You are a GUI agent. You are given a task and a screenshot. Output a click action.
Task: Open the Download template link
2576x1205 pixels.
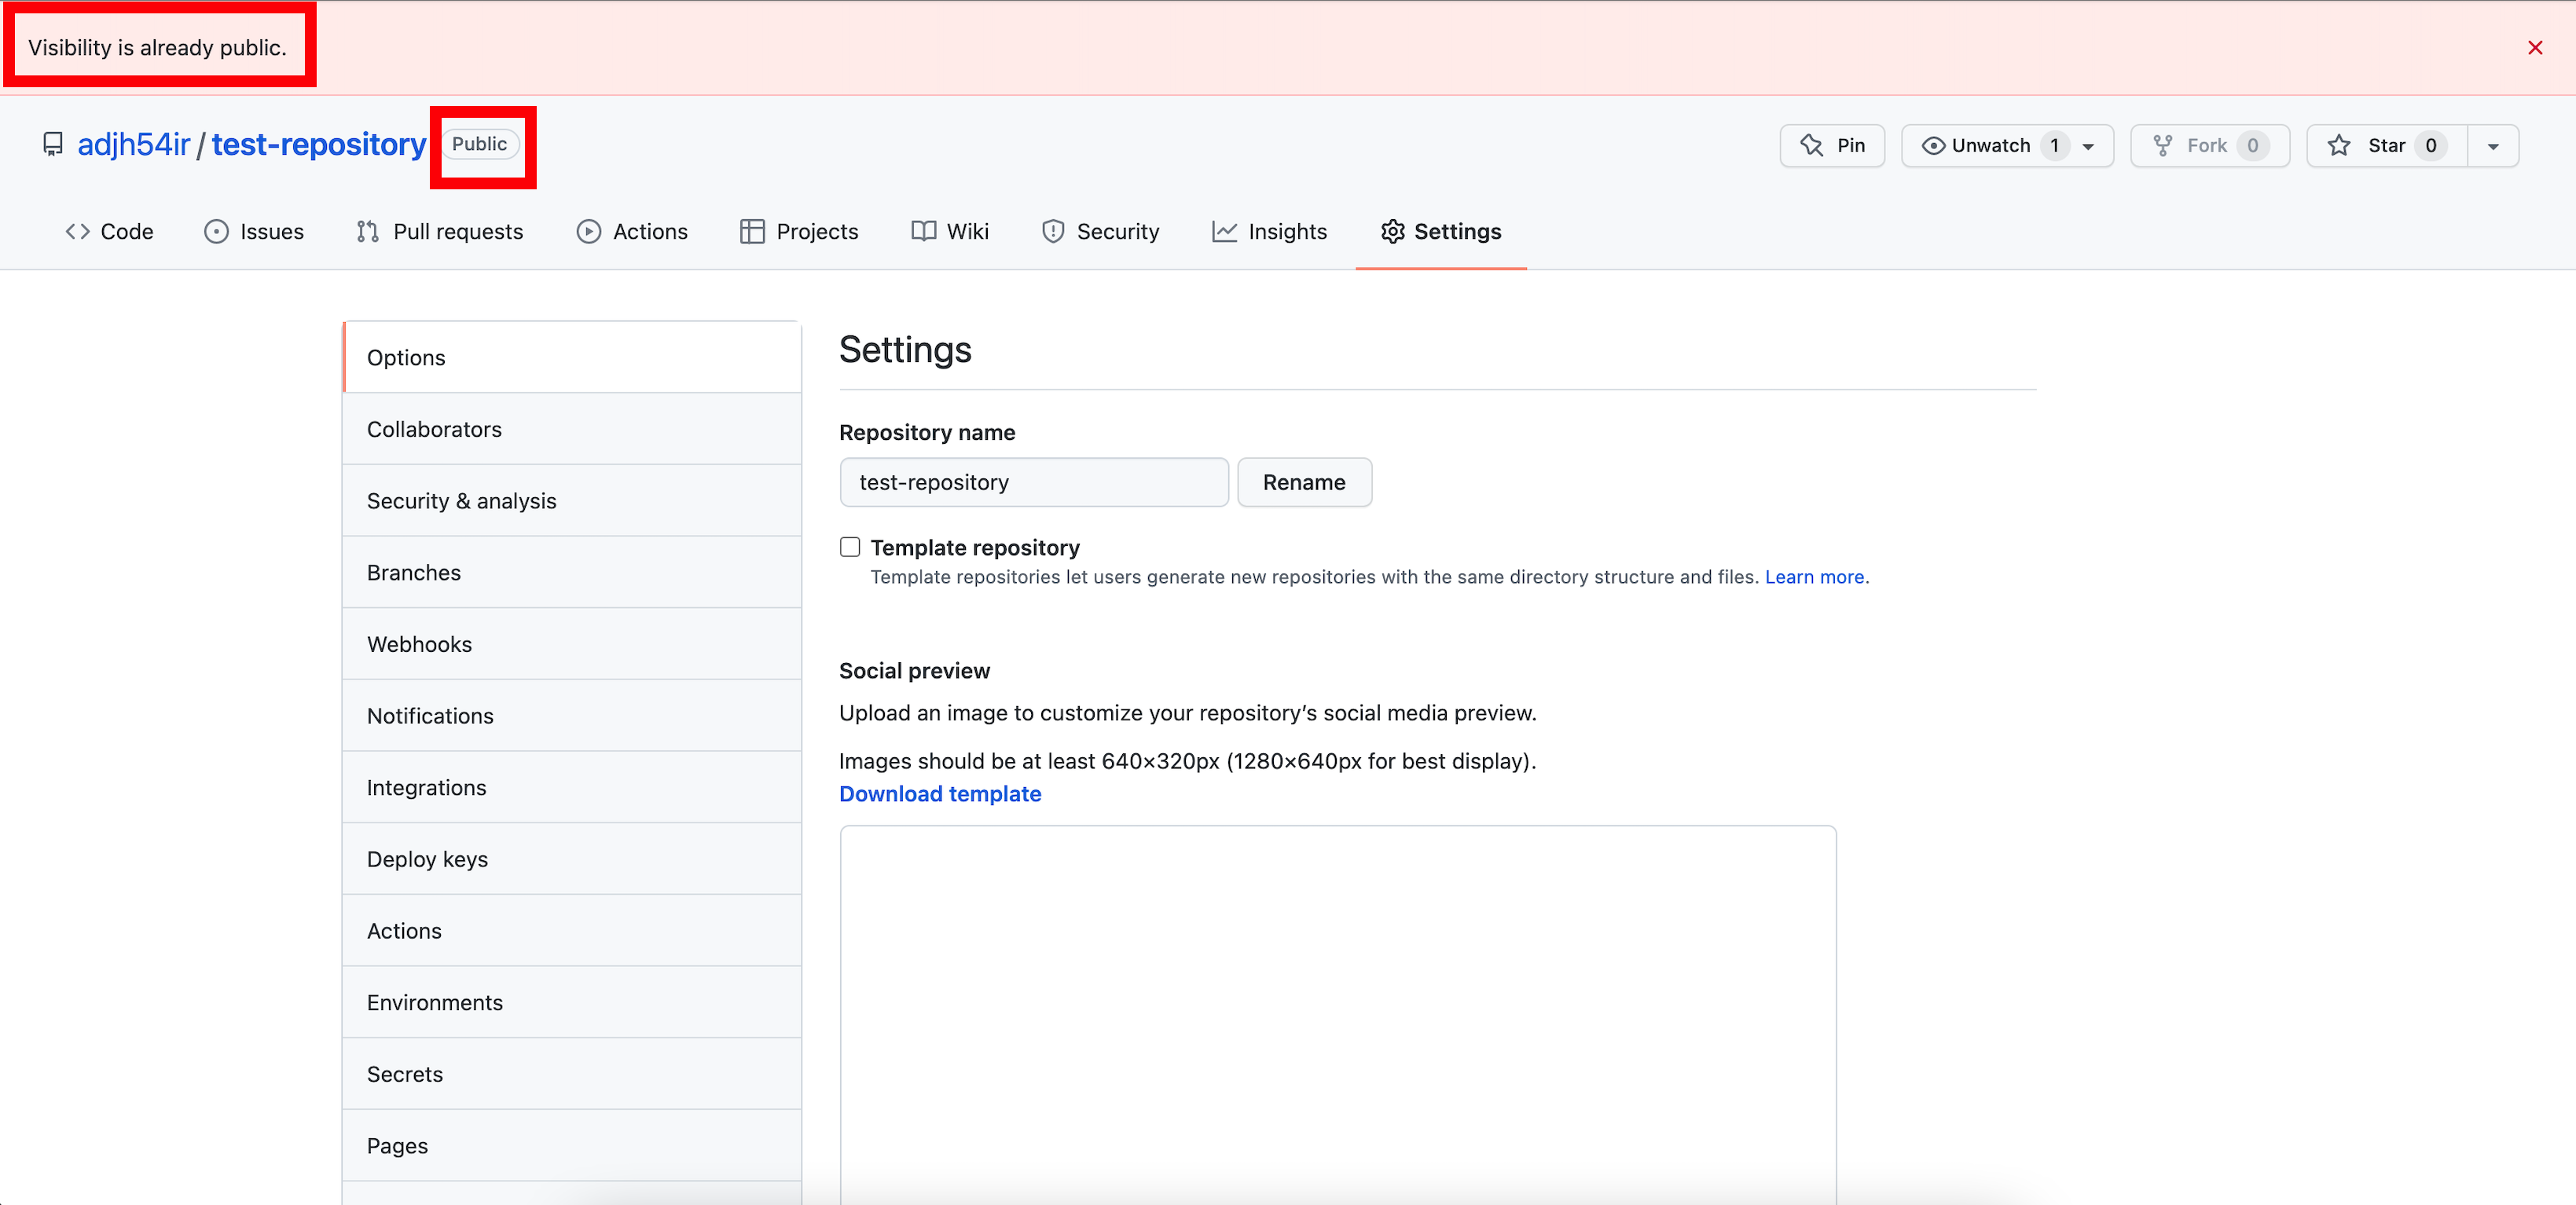pyautogui.click(x=939, y=794)
